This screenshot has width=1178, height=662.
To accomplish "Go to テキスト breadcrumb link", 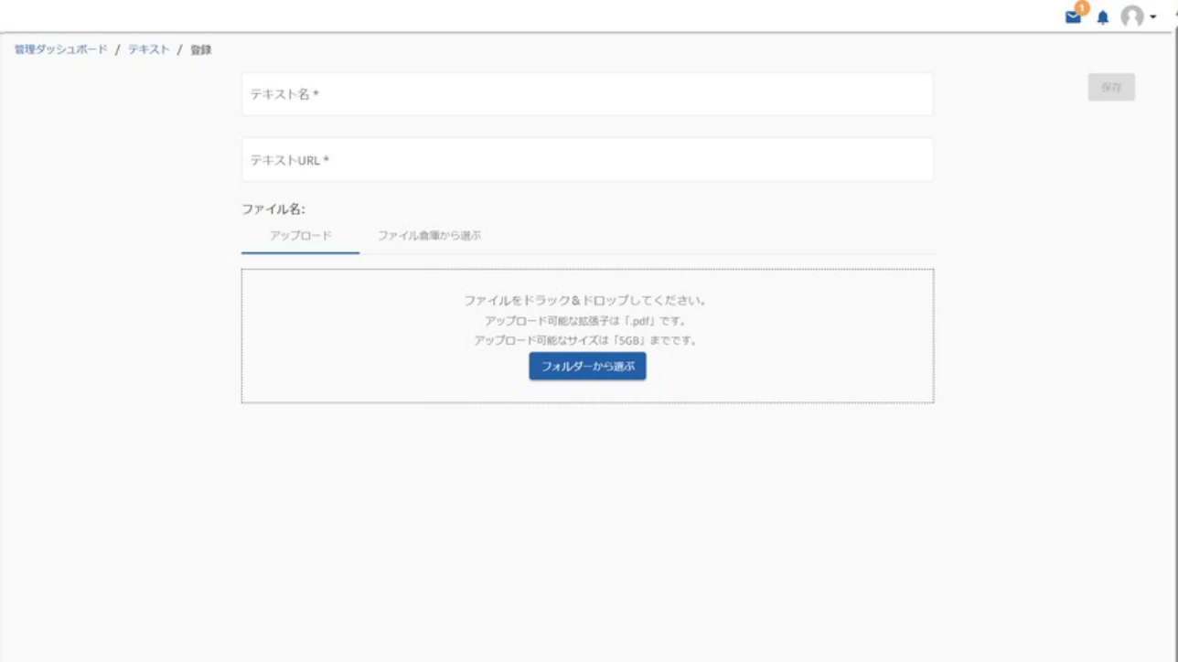I will point(149,49).
